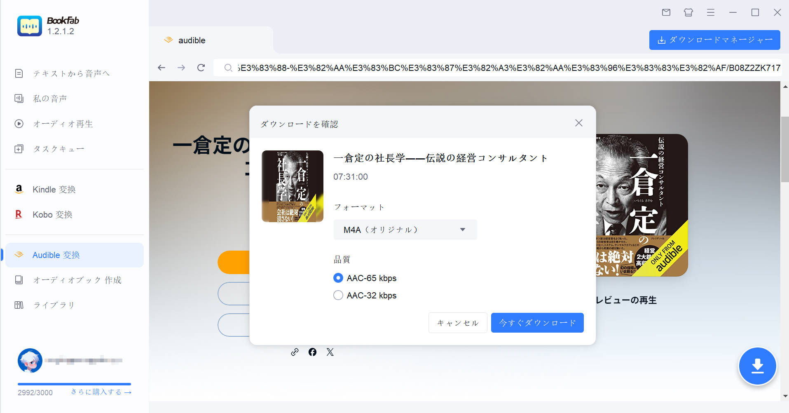Select AAC-65 kbps quality

[338, 278]
